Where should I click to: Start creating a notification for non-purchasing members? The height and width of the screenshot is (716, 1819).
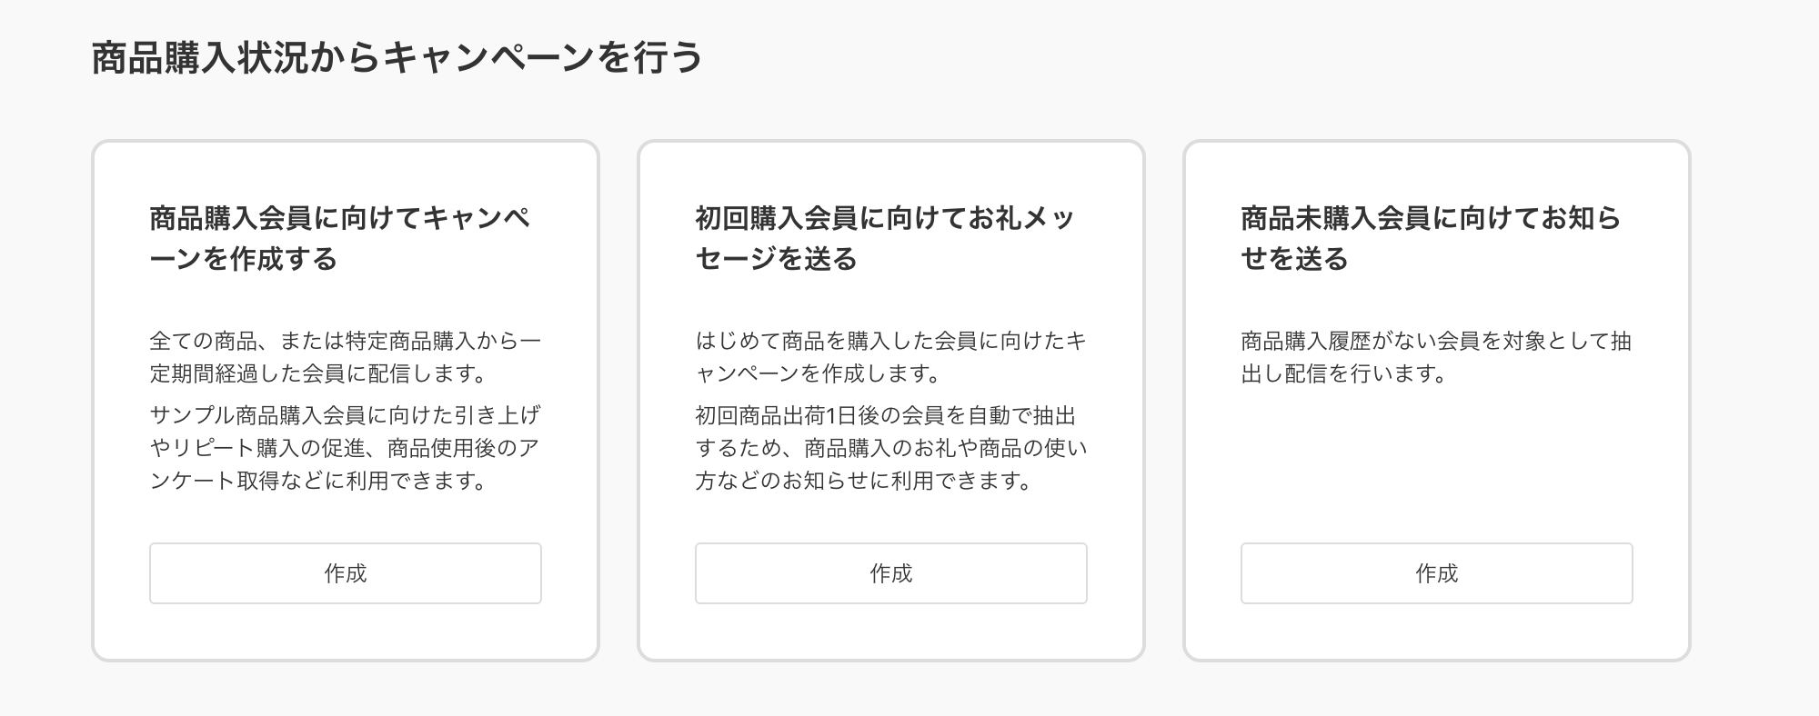tap(1435, 573)
